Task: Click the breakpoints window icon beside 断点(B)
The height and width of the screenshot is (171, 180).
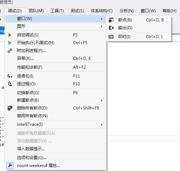Action: pyautogui.click(x=111, y=20)
